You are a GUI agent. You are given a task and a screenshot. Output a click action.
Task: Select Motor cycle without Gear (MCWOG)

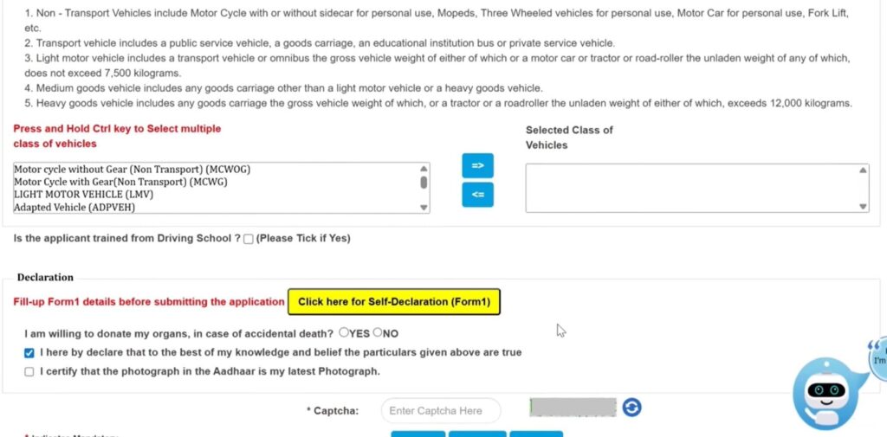point(138,170)
